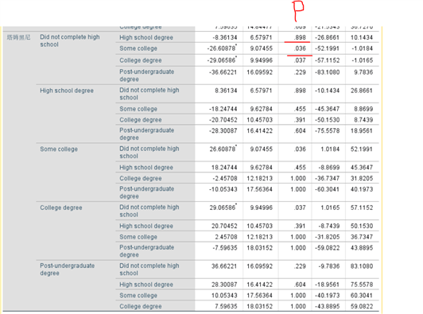Select 9.62784 standard error in the -18.24744 row
Image resolution: width=423 pixels, height=314 pixels.
pos(261,109)
